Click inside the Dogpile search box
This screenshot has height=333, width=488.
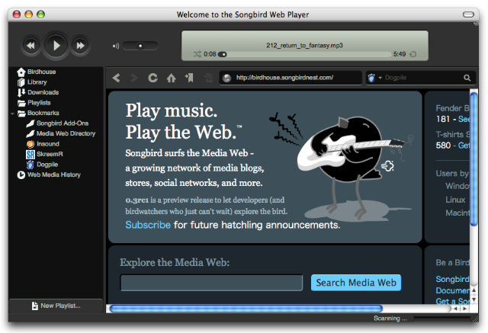pos(422,78)
